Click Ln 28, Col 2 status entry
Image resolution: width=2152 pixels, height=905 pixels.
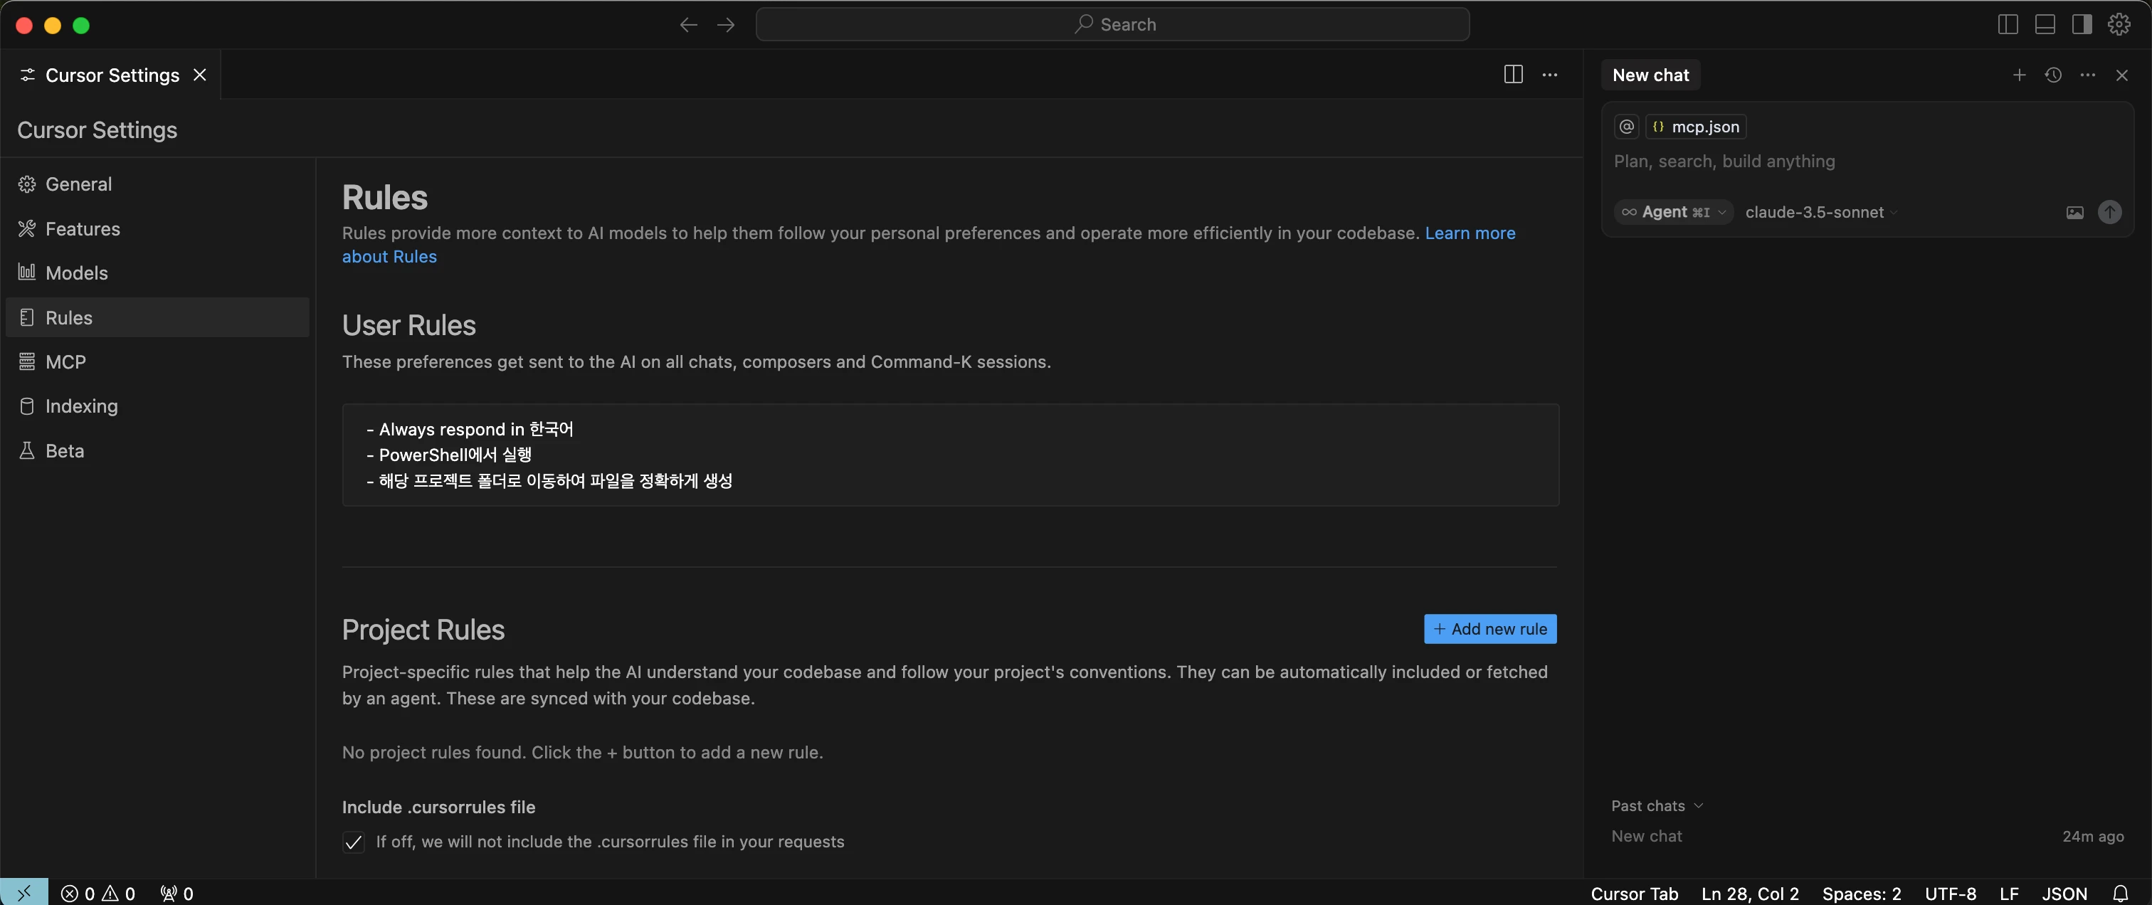tap(1750, 894)
